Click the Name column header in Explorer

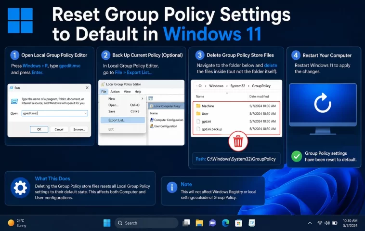click(200, 96)
